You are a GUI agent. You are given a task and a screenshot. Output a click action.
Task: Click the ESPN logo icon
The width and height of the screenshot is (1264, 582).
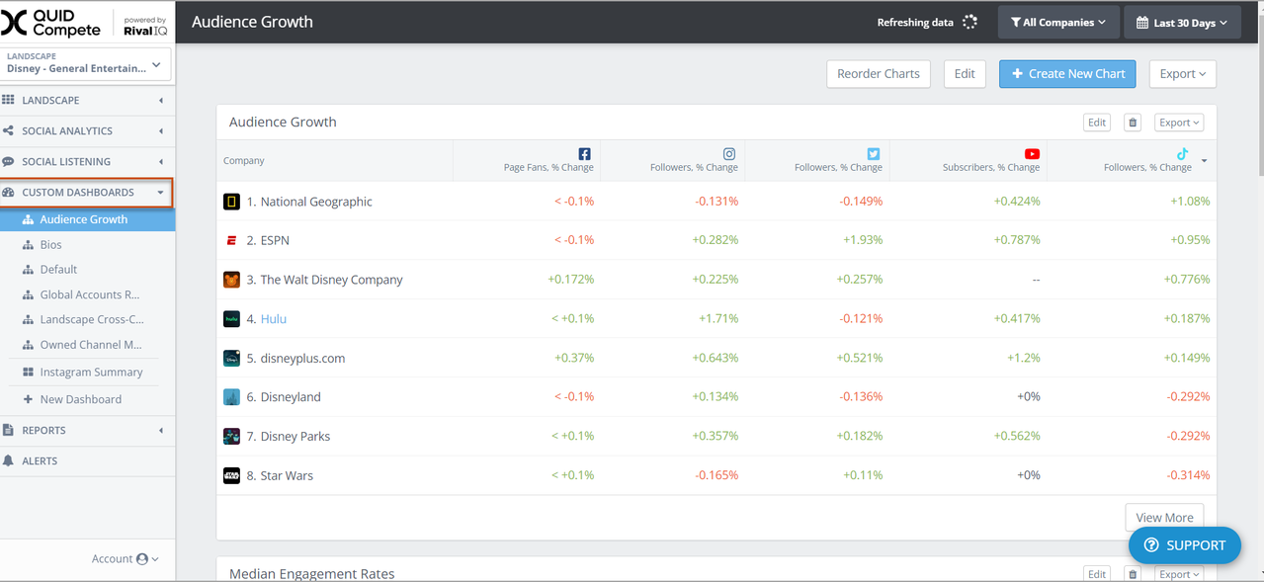tap(231, 240)
